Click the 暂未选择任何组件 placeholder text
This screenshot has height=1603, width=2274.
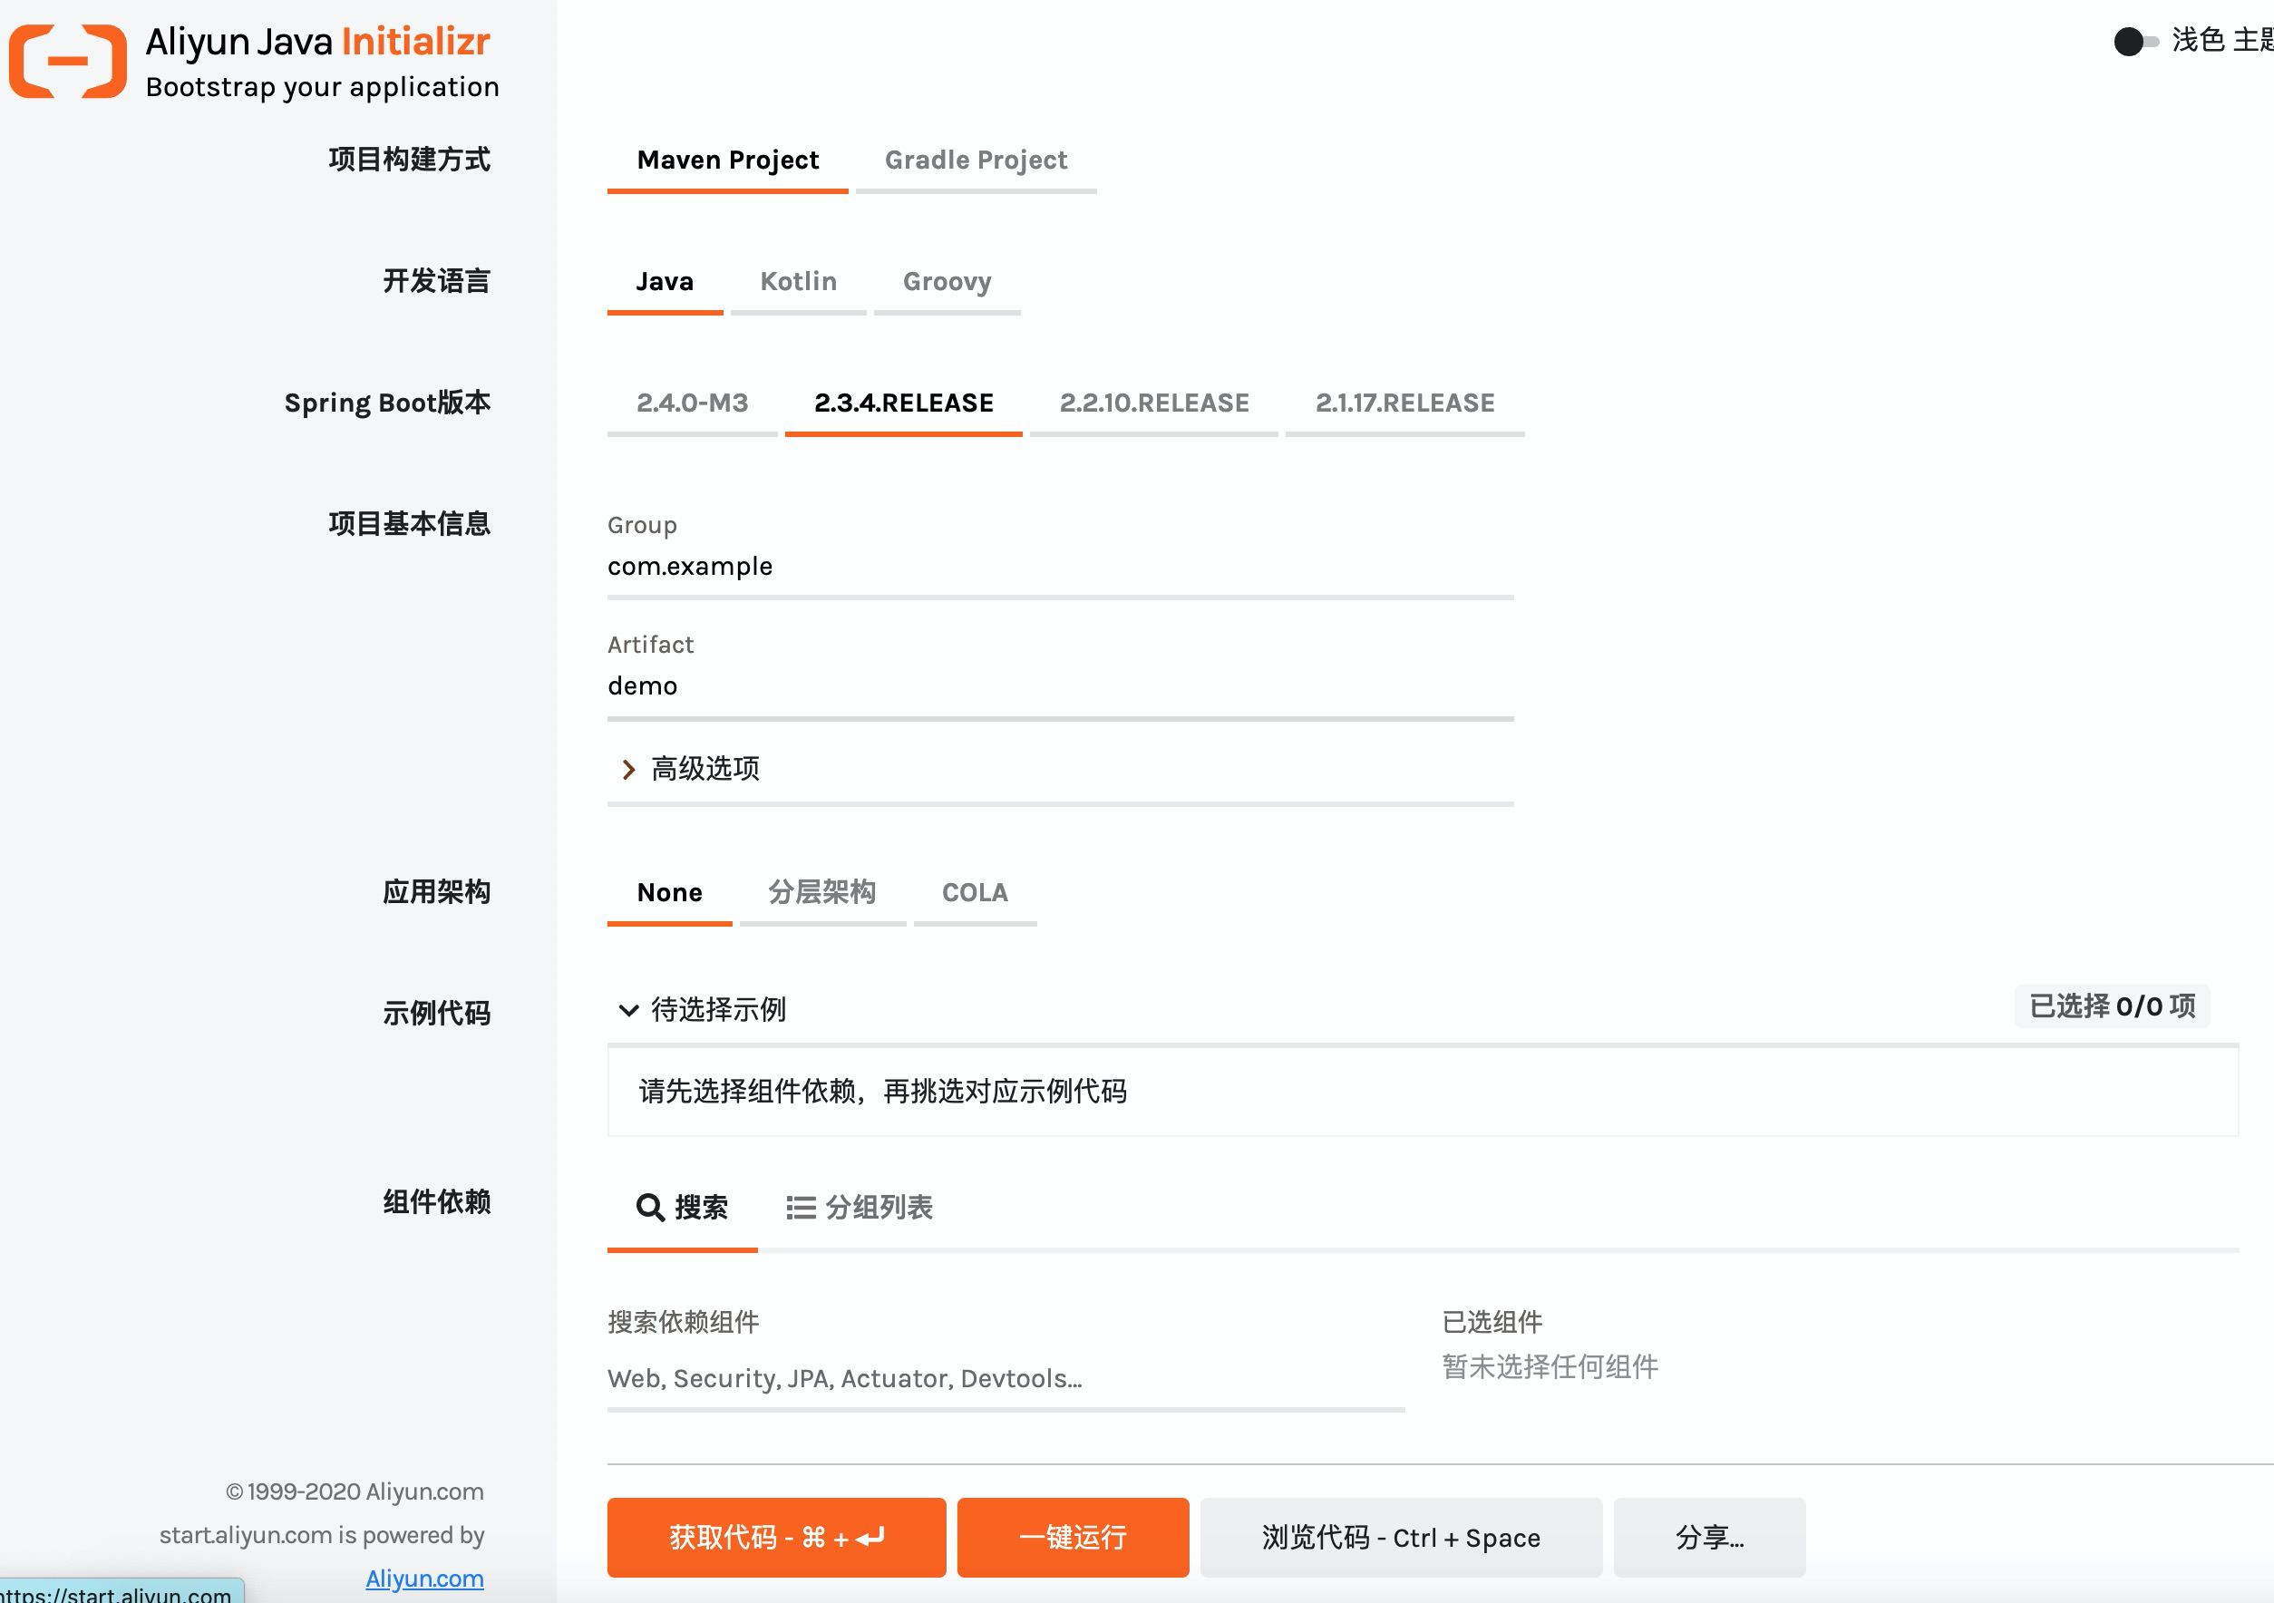(1550, 1367)
